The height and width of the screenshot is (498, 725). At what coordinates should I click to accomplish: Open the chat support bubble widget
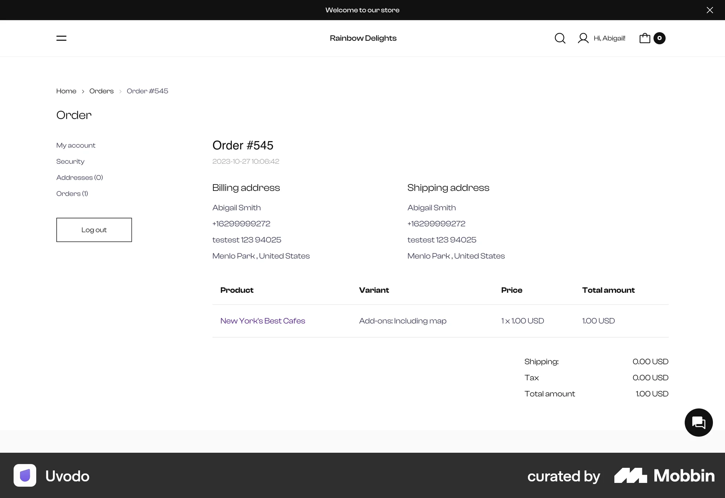pyautogui.click(x=698, y=422)
